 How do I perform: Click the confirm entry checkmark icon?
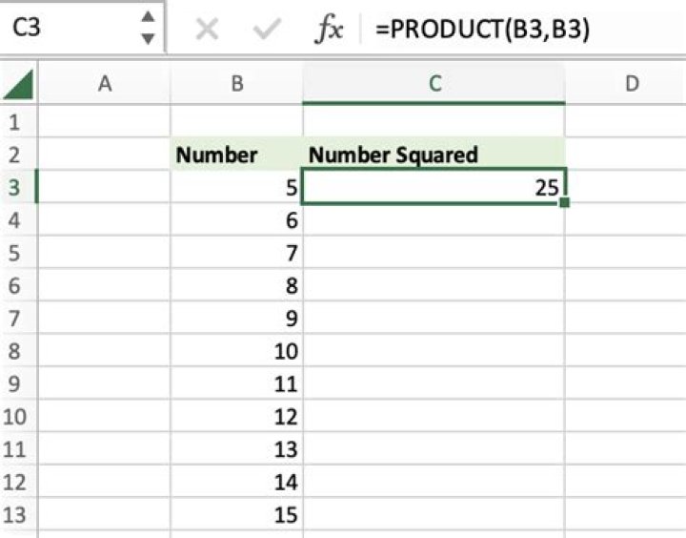(x=267, y=30)
